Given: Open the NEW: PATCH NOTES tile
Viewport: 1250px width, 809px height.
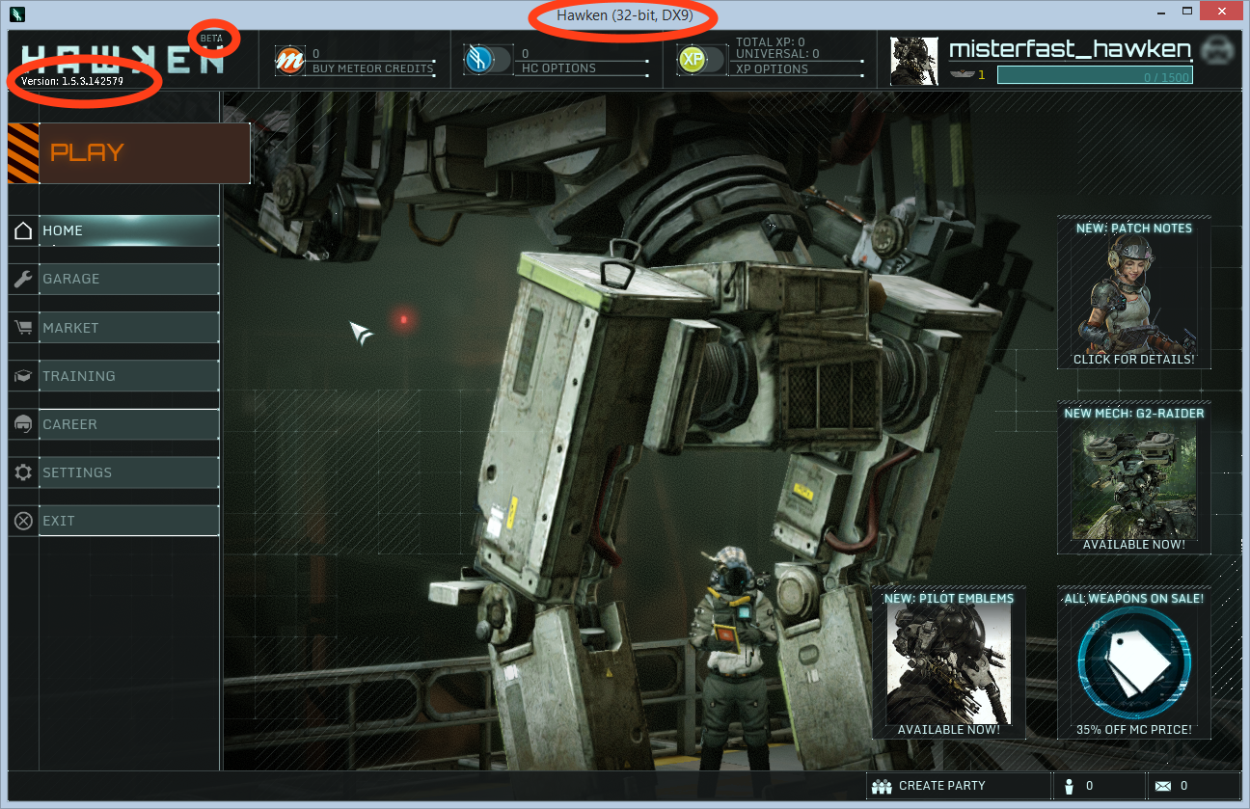Looking at the screenshot, I should [1134, 292].
